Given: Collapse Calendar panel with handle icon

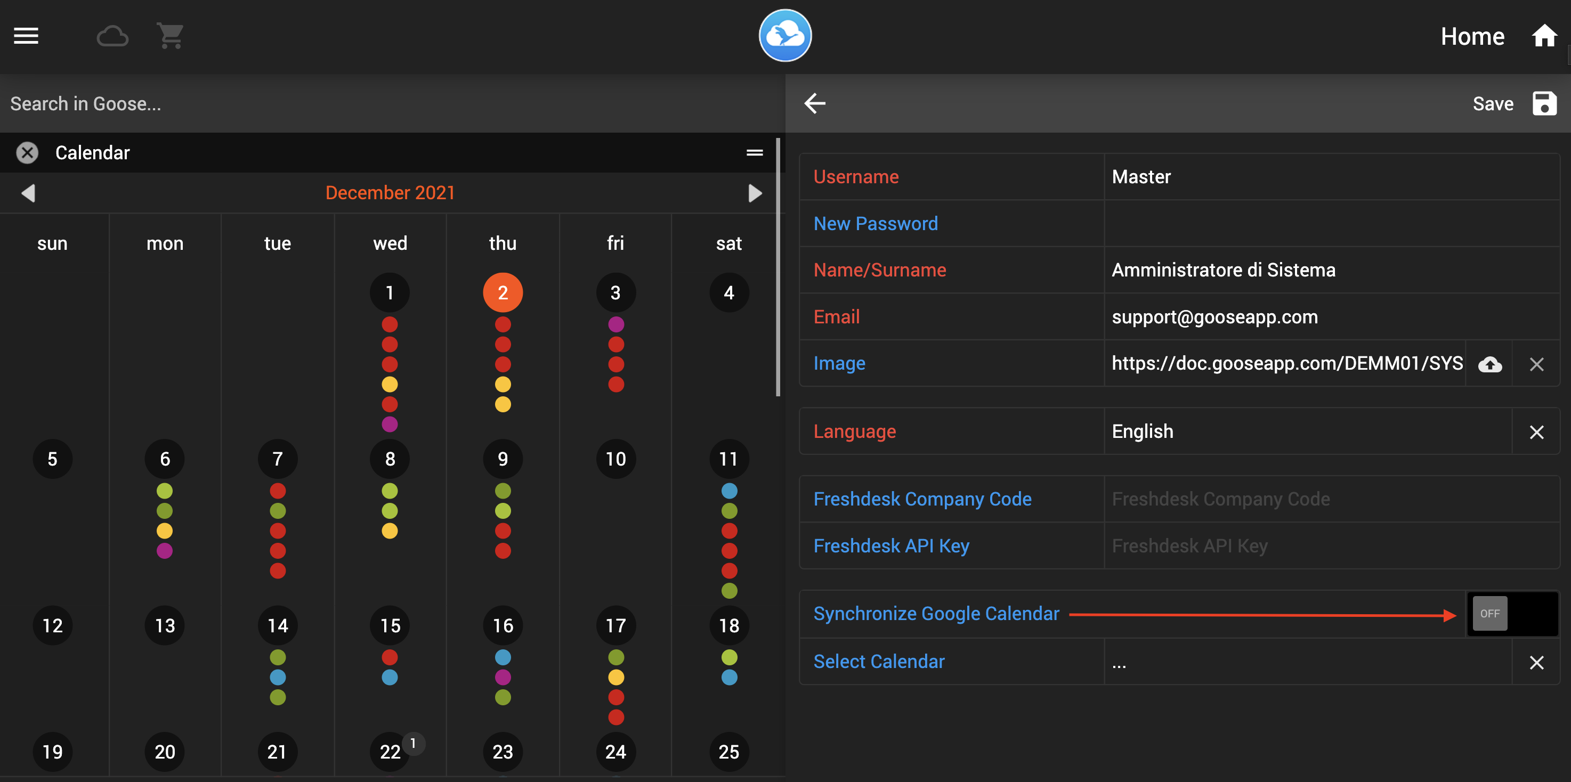Looking at the screenshot, I should pyautogui.click(x=755, y=152).
